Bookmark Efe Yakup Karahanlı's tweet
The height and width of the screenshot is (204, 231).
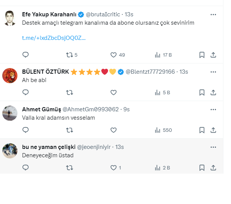pyautogui.click(x=202, y=55)
